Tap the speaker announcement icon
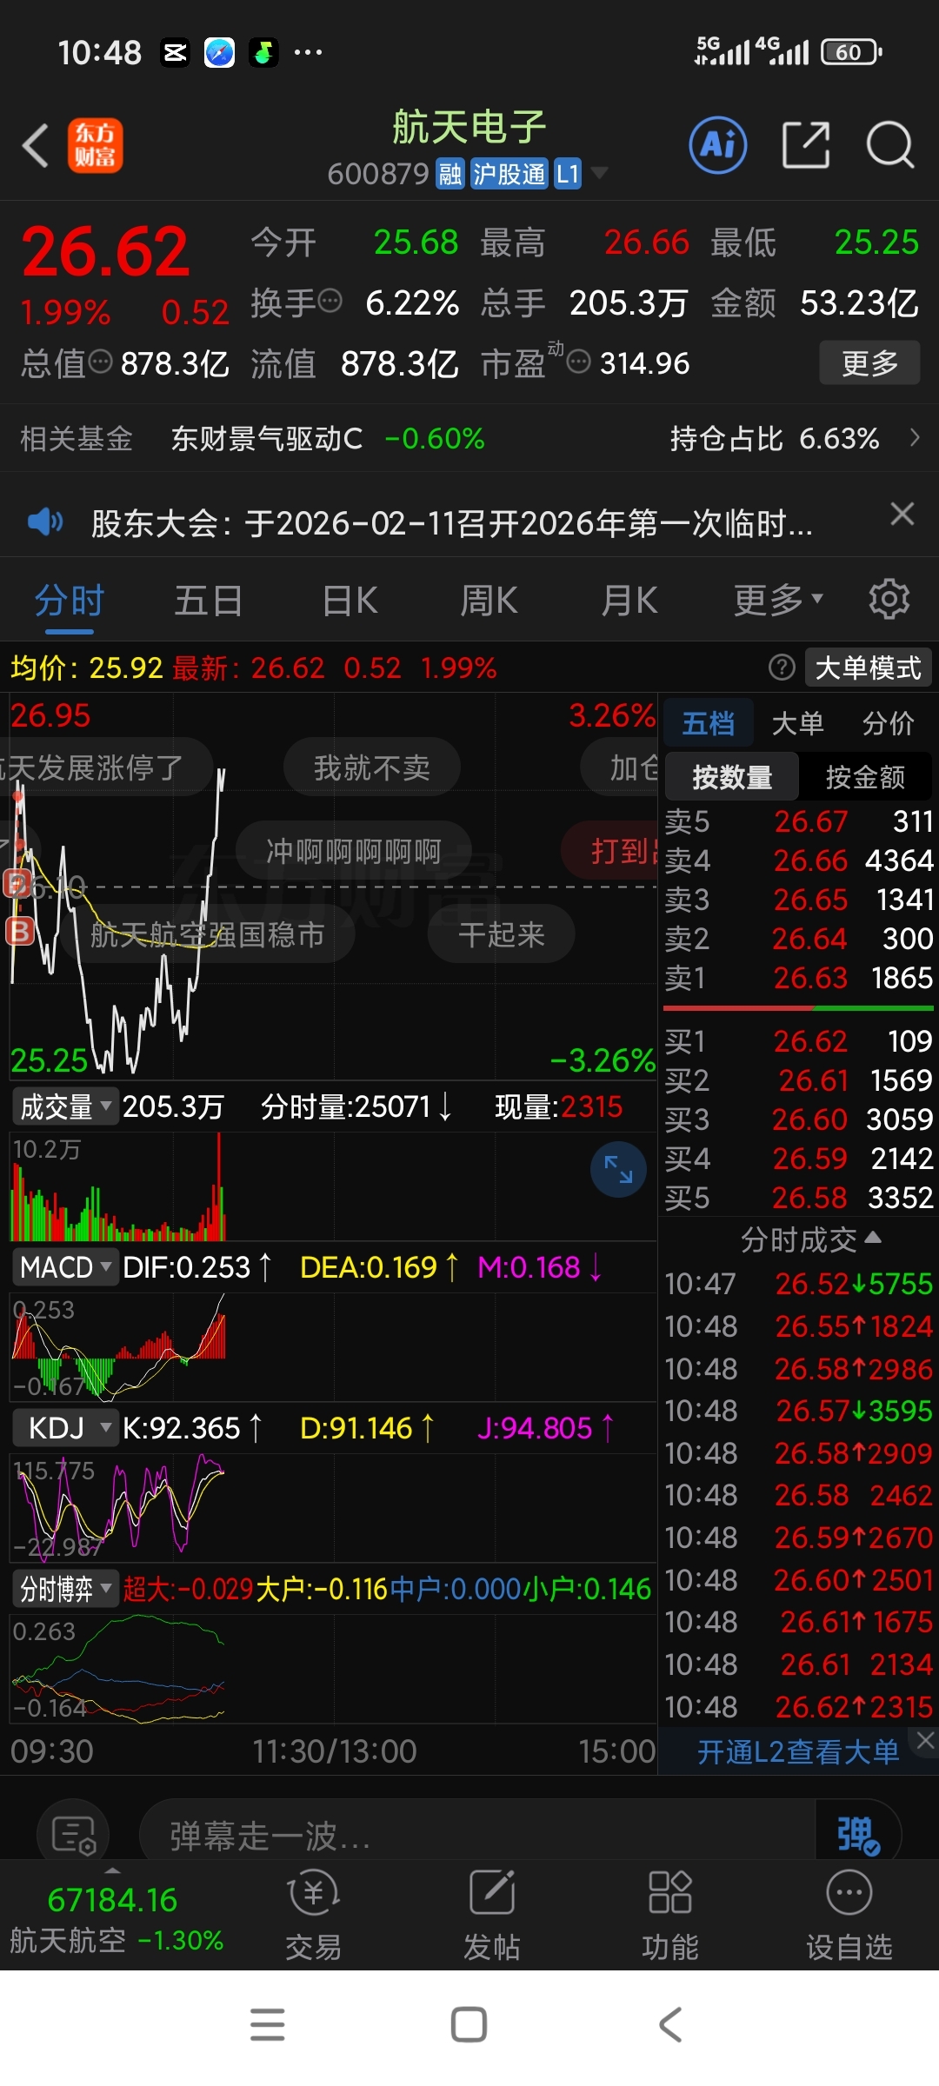This screenshot has height=2086, width=939. (45, 521)
